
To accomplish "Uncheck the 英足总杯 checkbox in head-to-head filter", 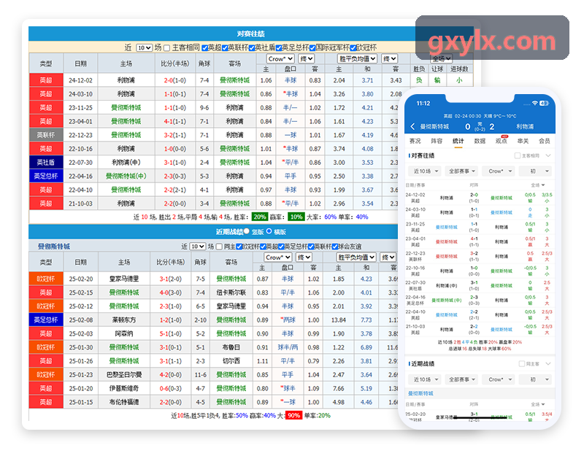I will (x=279, y=48).
